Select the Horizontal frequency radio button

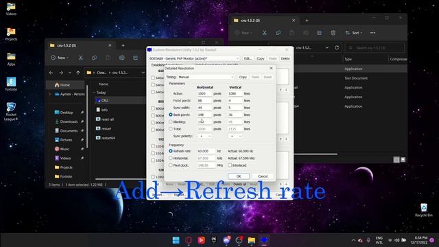tap(171, 158)
